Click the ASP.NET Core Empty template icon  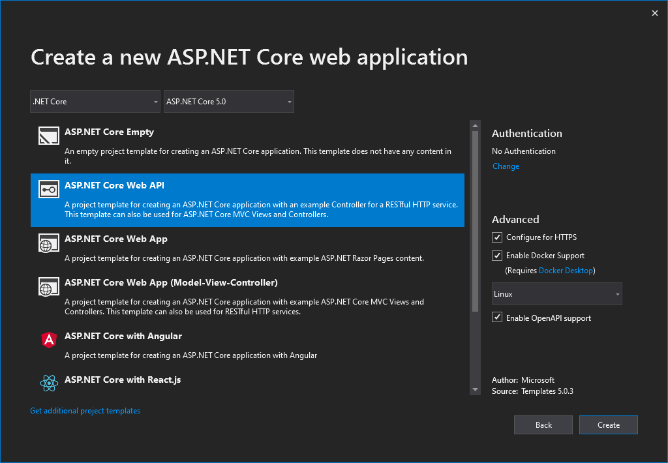48,136
